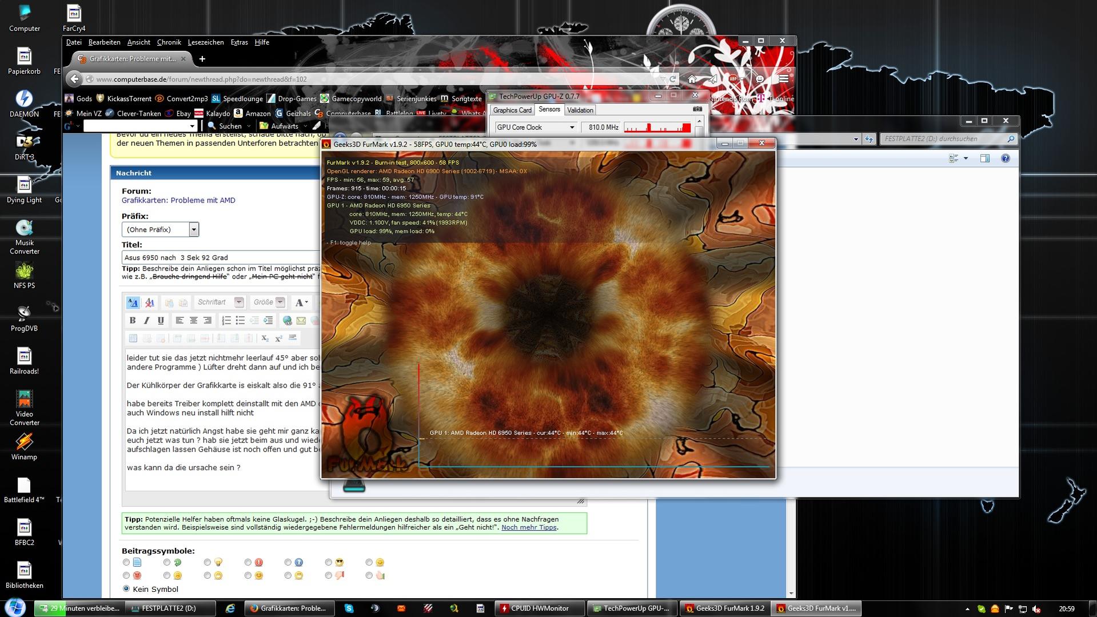Switch to GPU-Z Graphics Card tab
1097x617 pixels.
(x=512, y=110)
